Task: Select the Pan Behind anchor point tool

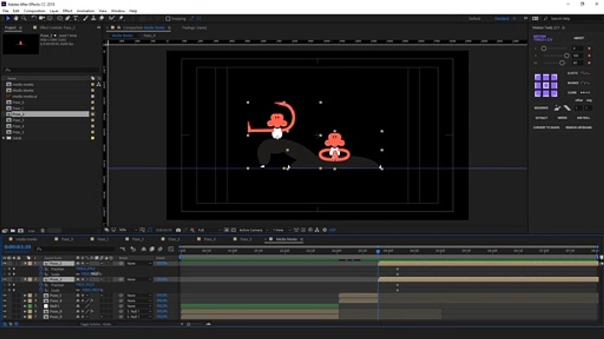Action: coord(50,18)
